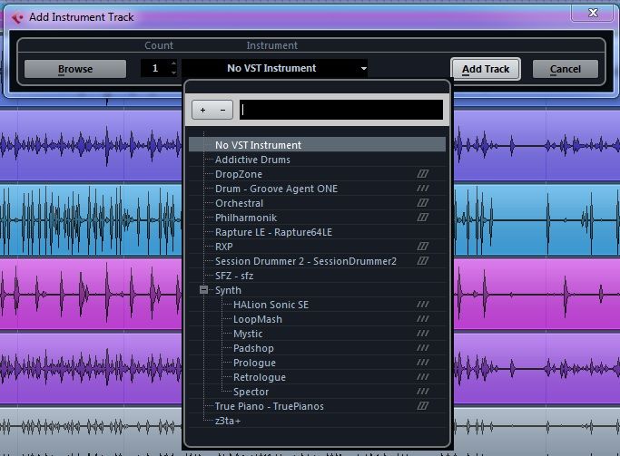This screenshot has height=456, width=620.
Task: Select Drum - Groove Agent ONE
Action: coord(317,189)
